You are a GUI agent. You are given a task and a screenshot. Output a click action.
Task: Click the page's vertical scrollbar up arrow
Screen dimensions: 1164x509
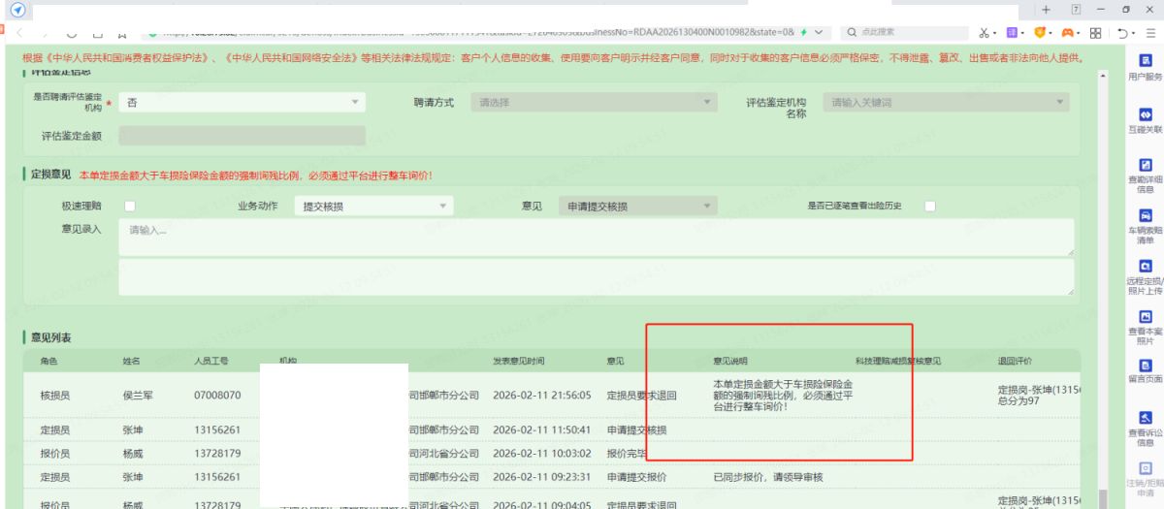(x=1101, y=75)
